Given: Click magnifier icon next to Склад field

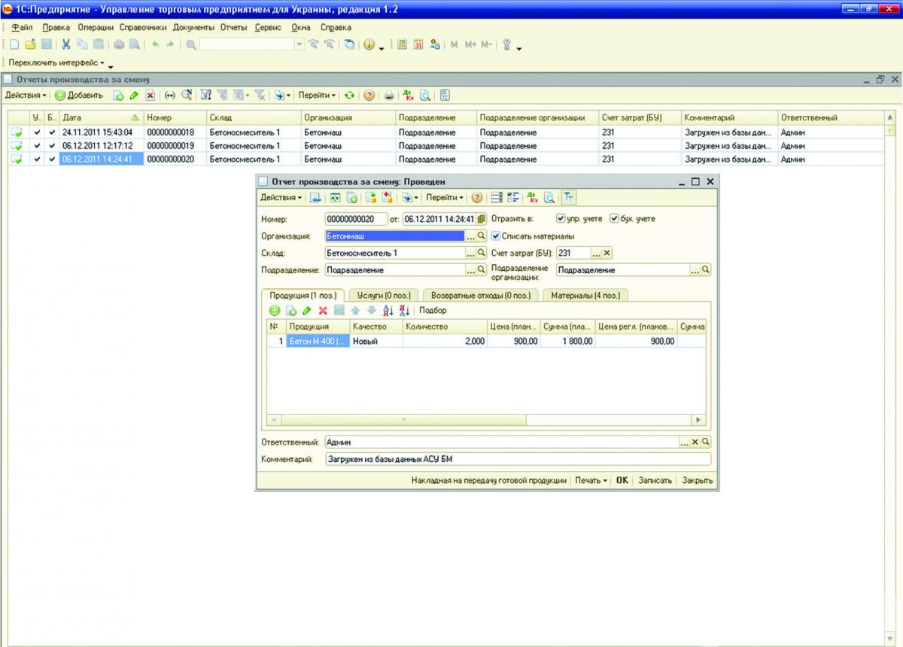Looking at the screenshot, I should click(482, 253).
